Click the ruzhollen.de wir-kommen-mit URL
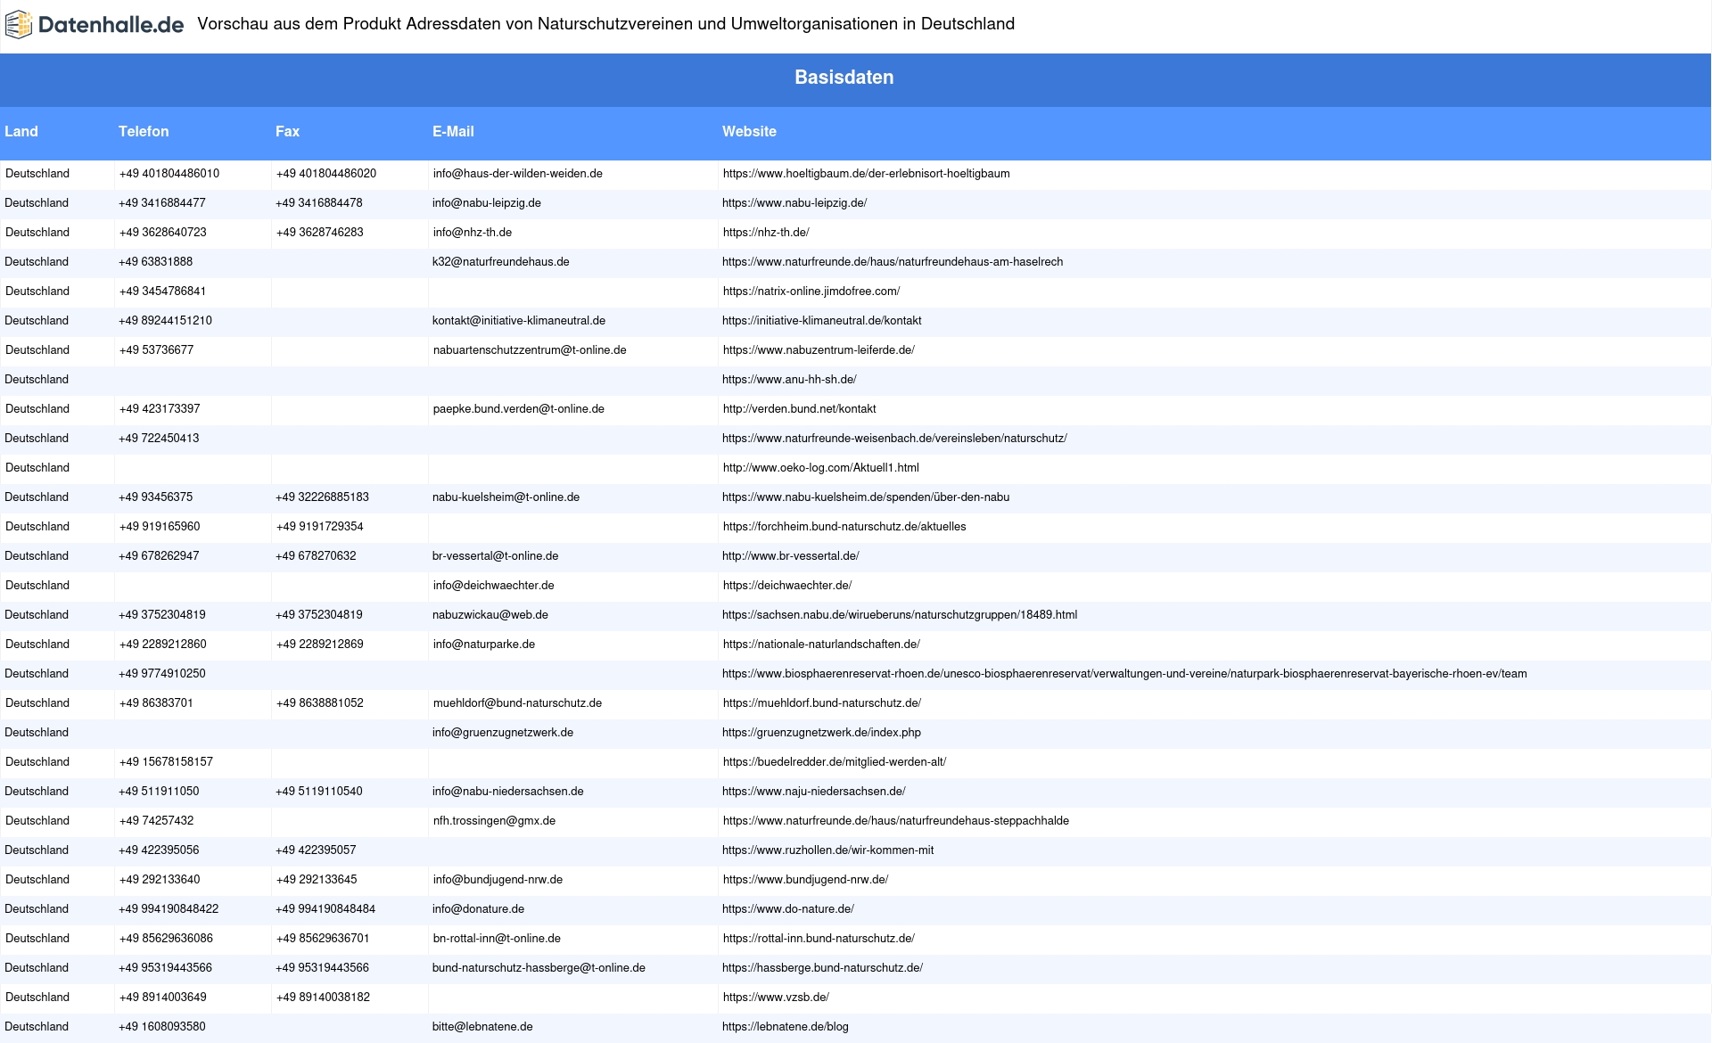 click(828, 850)
